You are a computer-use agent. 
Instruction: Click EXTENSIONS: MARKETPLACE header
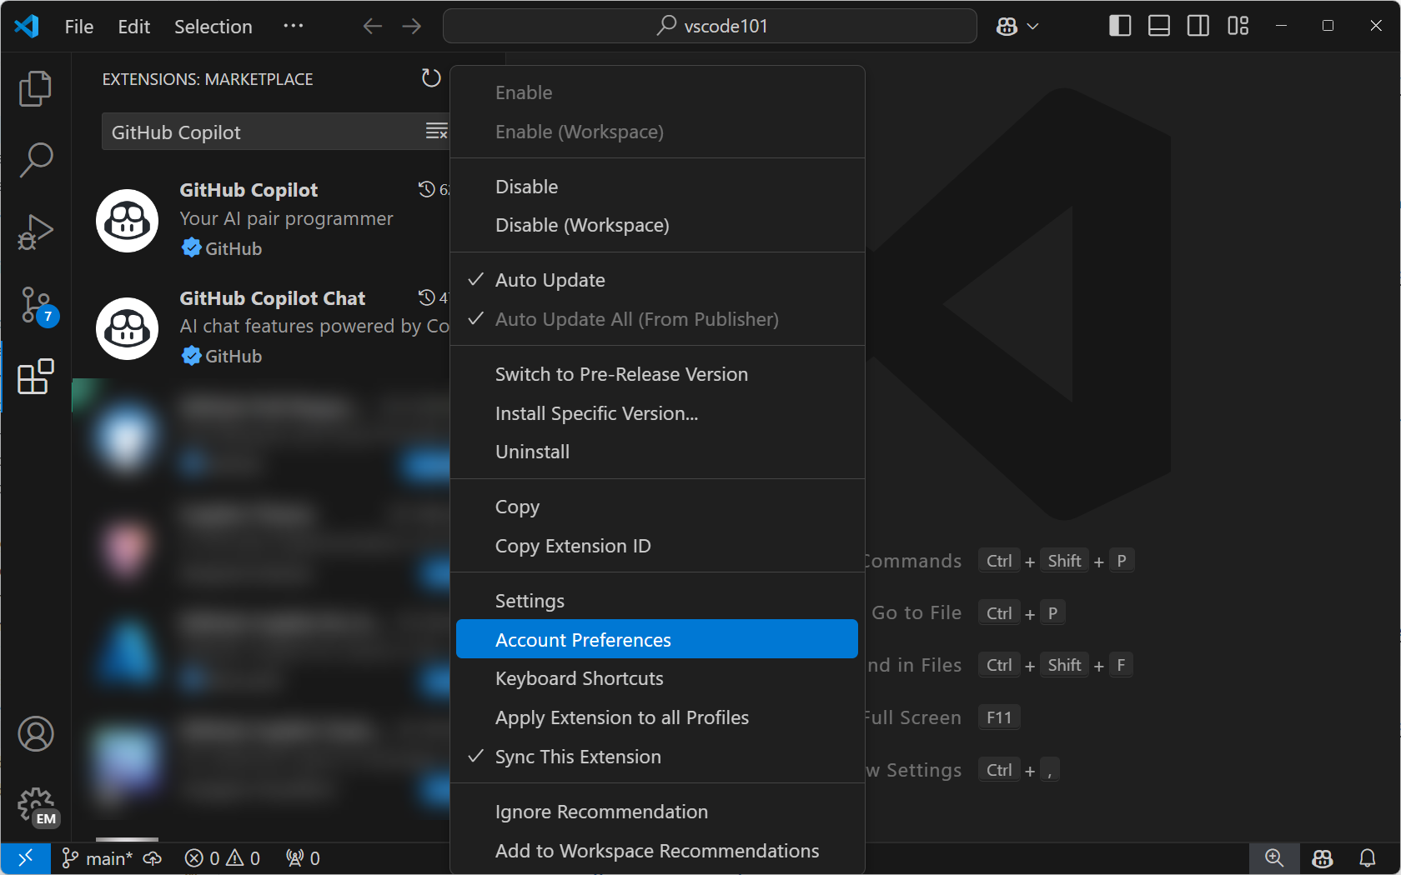click(x=208, y=79)
